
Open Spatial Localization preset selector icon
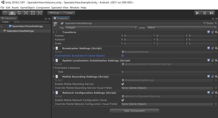[x=212, y=60]
